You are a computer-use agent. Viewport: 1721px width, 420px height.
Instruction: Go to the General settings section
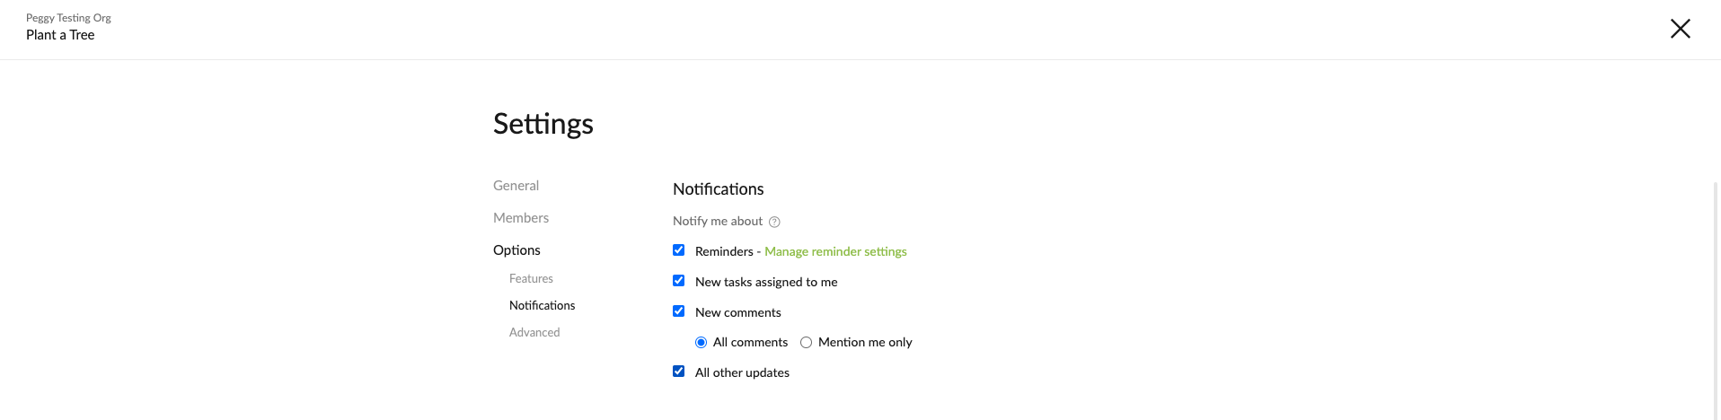tap(516, 186)
